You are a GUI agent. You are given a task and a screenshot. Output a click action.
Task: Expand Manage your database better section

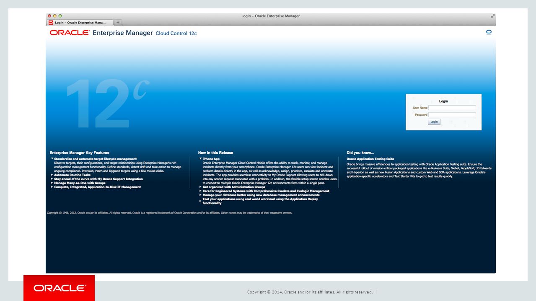[x=200, y=195]
